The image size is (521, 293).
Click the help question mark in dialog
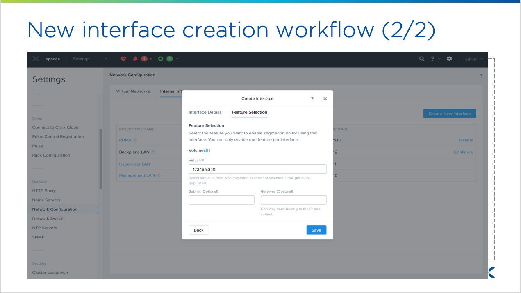[x=312, y=99]
